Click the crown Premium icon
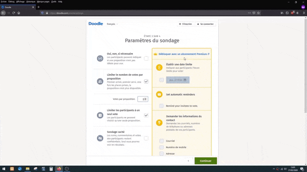The width and height of the screenshot is (307, 172). point(155,54)
